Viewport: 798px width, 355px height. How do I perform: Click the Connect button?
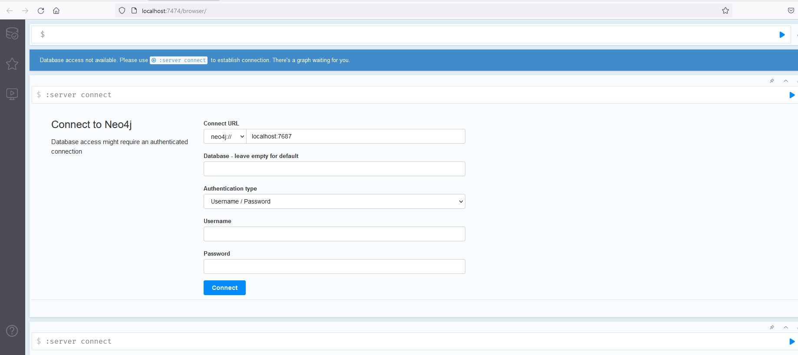click(224, 288)
